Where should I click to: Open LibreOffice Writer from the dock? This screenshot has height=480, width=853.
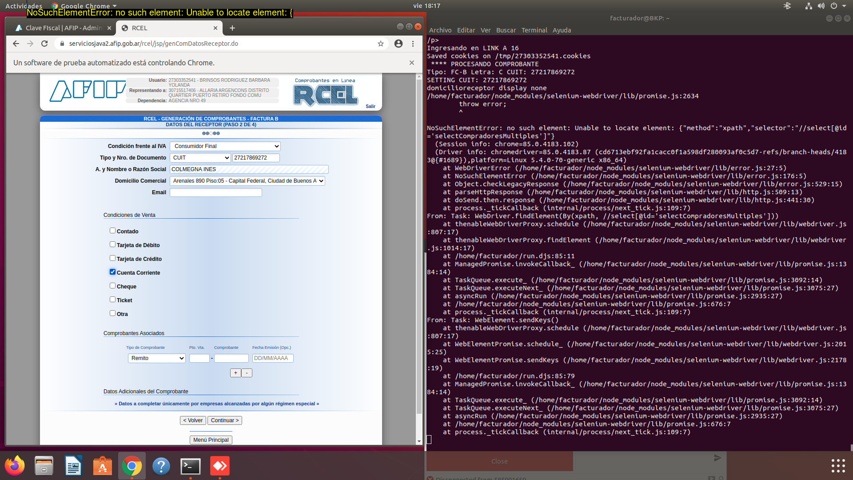point(73,466)
